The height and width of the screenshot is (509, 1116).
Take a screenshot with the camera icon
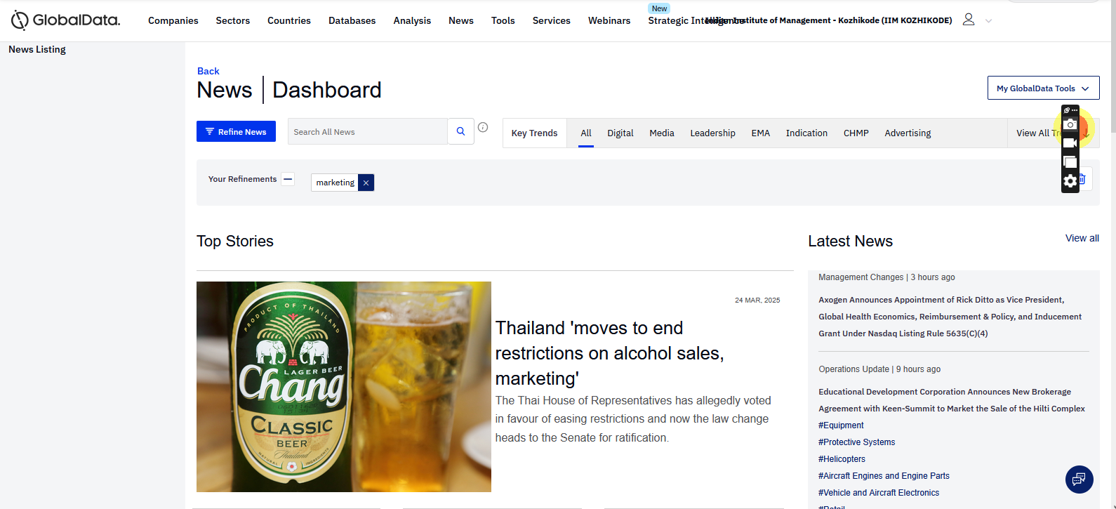1070,124
